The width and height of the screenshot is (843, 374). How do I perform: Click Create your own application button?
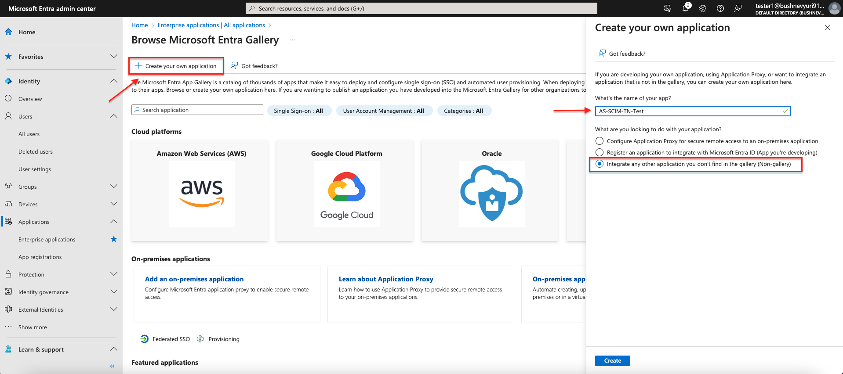(176, 66)
